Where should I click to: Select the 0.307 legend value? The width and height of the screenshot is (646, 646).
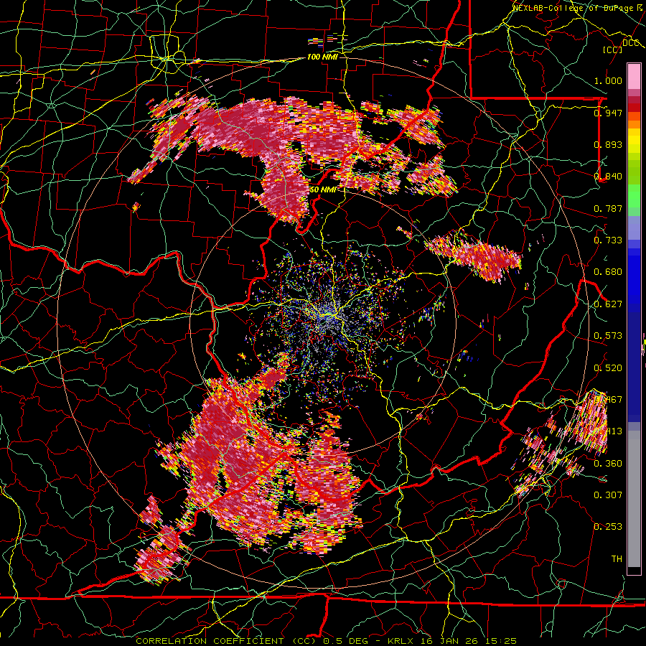tap(608, 495)
